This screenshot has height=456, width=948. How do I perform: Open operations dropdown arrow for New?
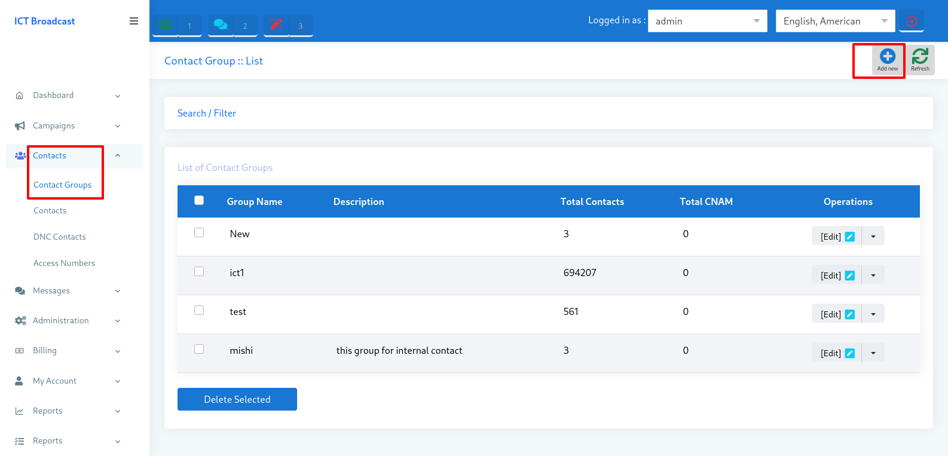873,236
